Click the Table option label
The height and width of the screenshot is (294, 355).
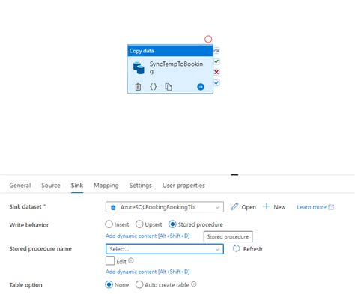tap(25, 285)
